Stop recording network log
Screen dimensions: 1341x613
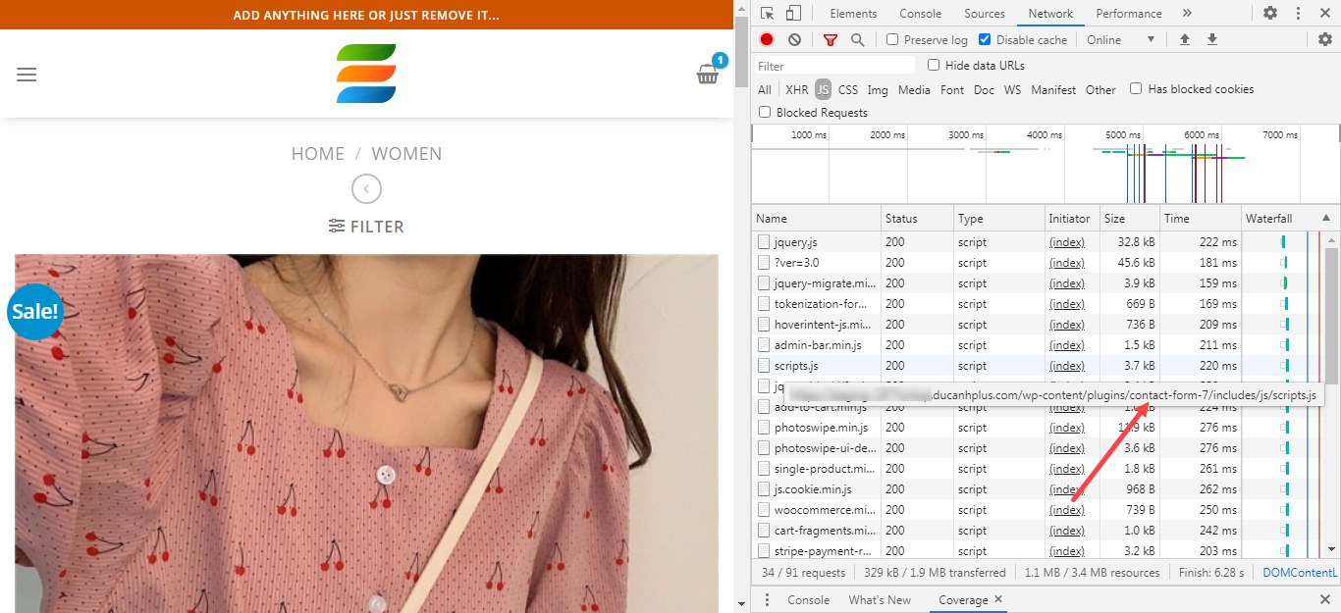pyautogui.click(x=767, y=40)
